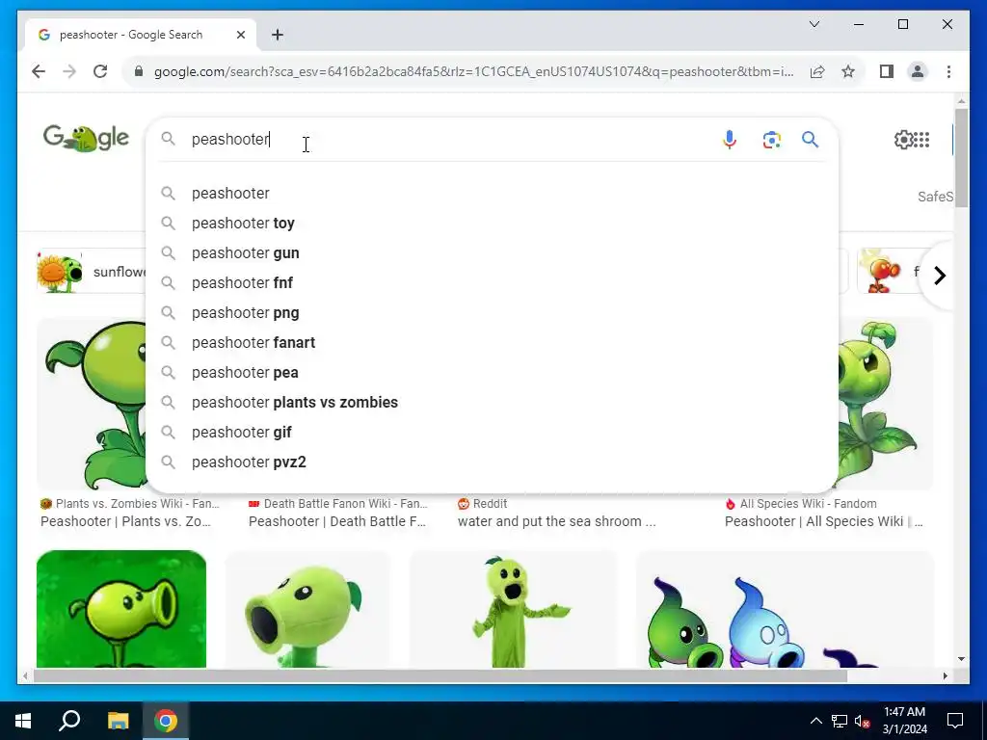Reload the current page
The width and height of the screenshot is (987, 740).
coord(100,71)
